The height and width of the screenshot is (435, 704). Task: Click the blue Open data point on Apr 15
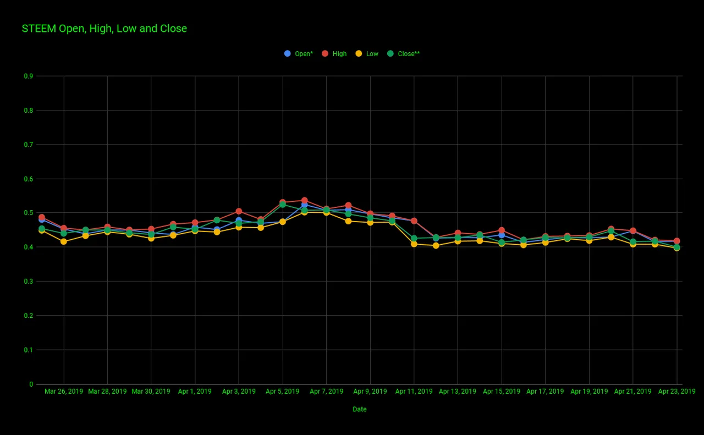pos(502,235)
